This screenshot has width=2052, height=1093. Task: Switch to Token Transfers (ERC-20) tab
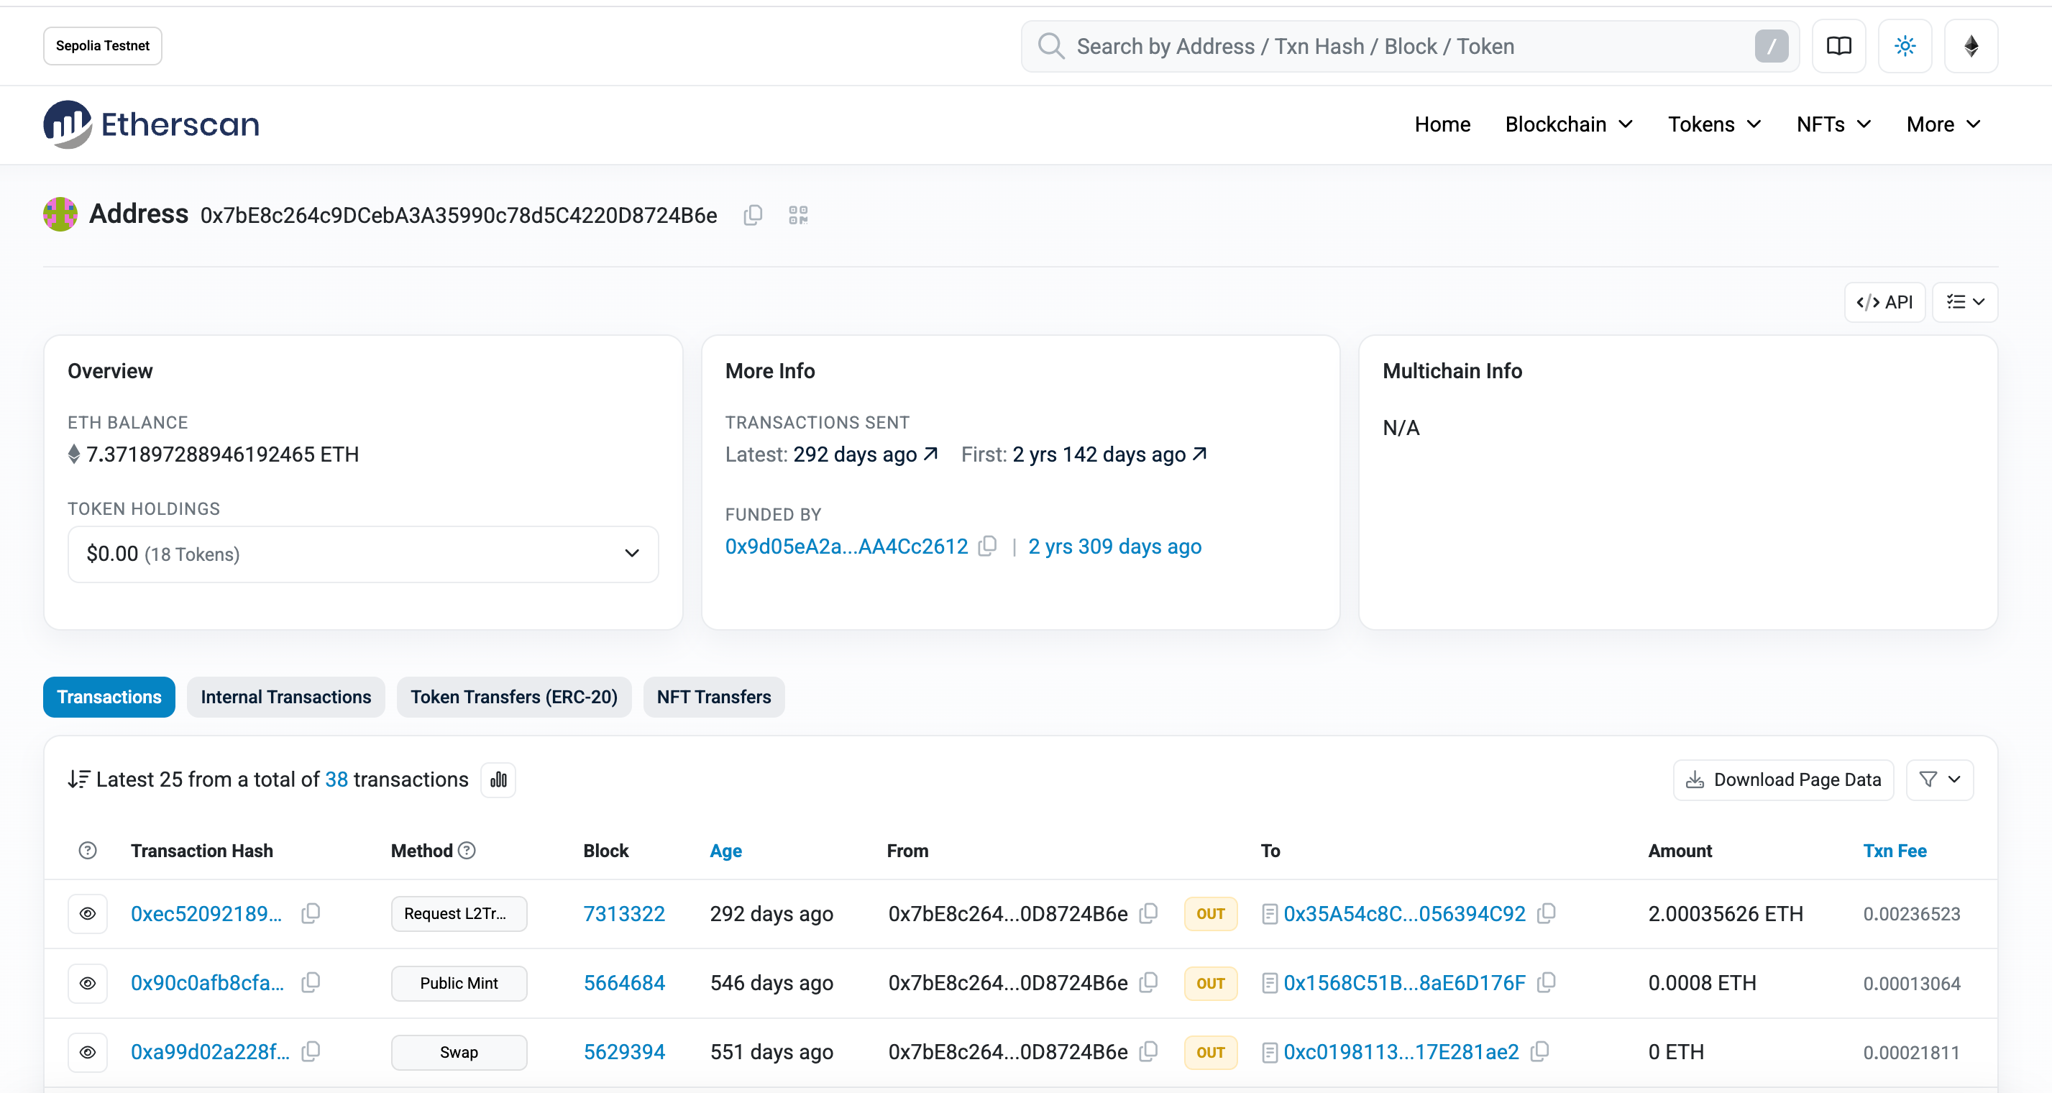[x=514, y=697]
